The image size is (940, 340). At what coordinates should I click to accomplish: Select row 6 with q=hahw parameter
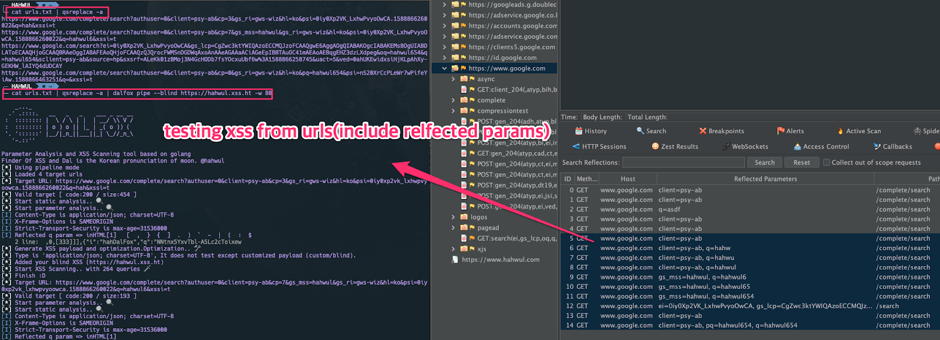pyautogui.click(x=751, y=248)
